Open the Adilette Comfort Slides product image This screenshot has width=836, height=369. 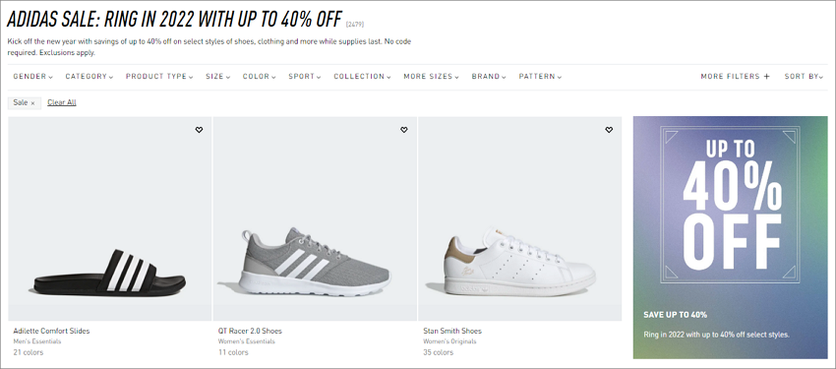coord(110,218)
